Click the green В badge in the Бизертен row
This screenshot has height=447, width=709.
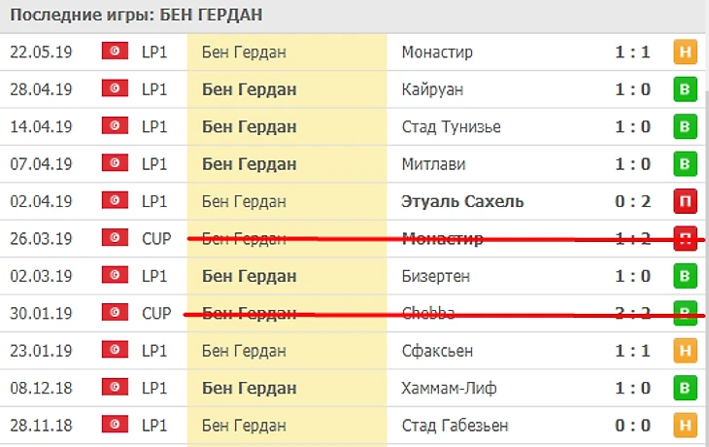coord(686,276)
